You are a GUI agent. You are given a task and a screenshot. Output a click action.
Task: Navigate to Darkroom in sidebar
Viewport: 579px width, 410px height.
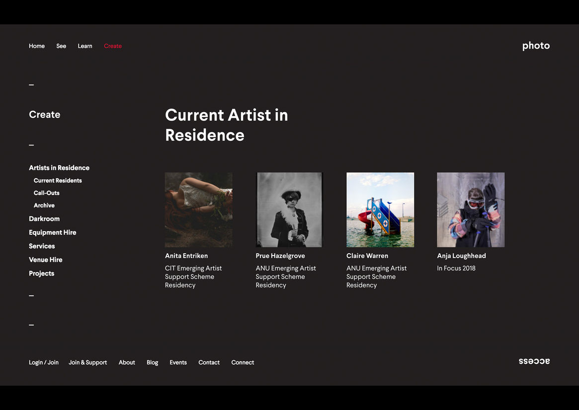point(44,219)
